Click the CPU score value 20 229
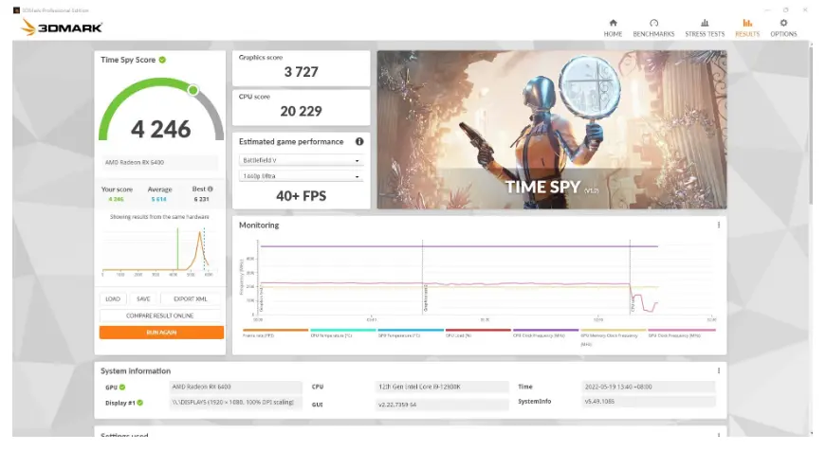Image resolution: width=826 pixels, height=451 pixels. pyautogui.click(x=301, y=112)
